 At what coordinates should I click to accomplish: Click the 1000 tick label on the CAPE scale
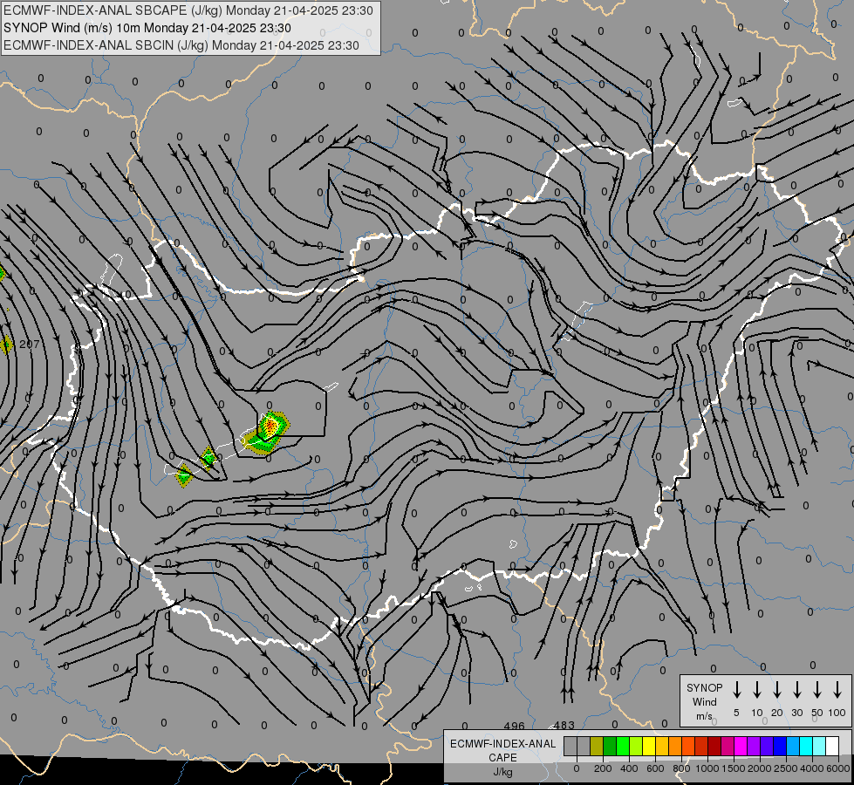[707, 768]
